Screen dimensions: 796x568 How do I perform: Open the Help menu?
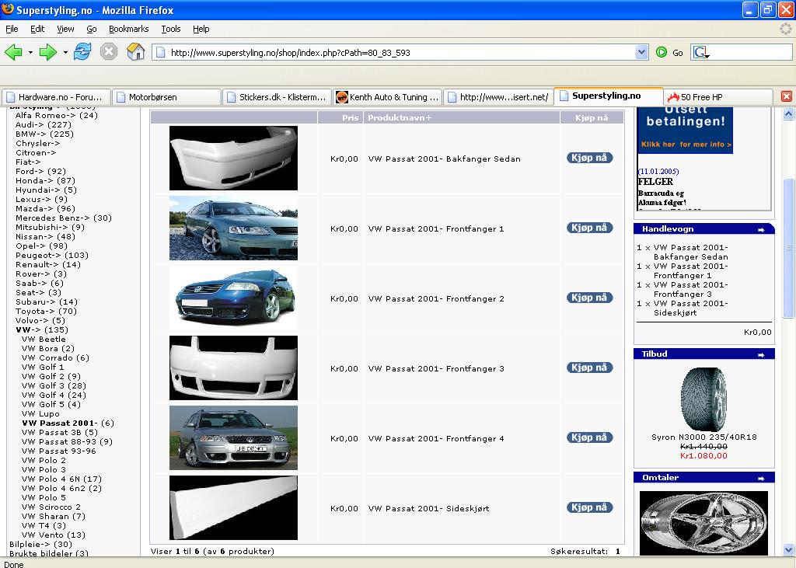(x=201, y=29)
